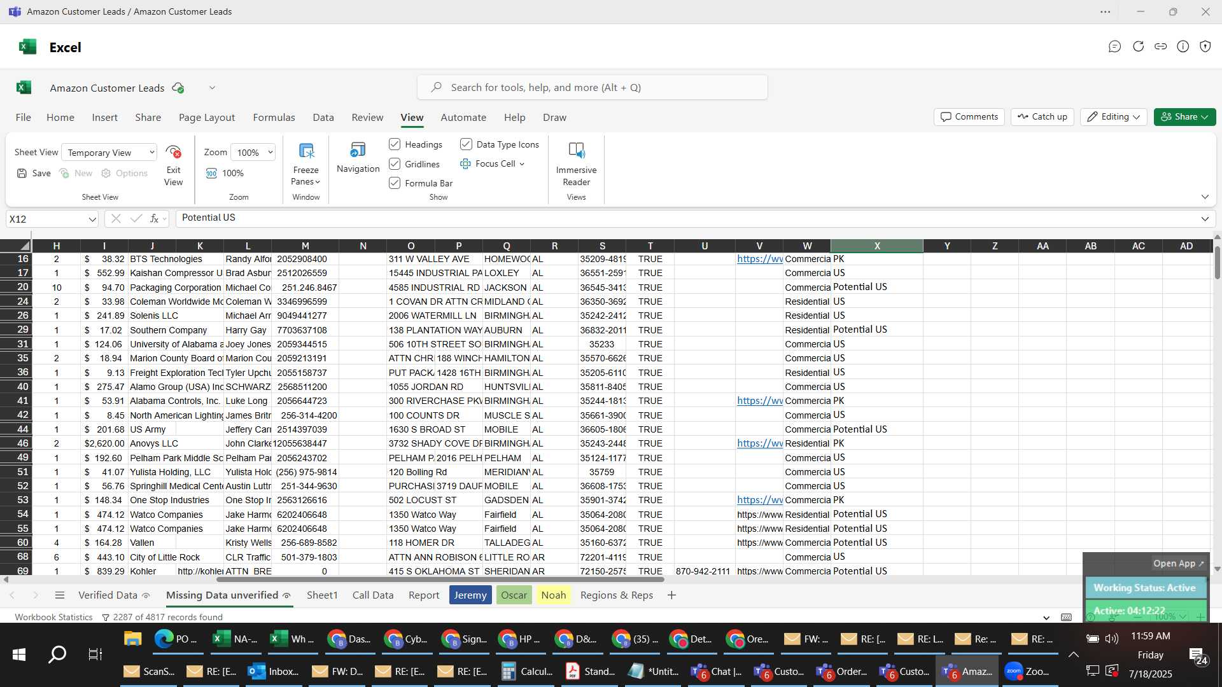Open hyperlink in row 46
Image resolution: width=1222 pixels, height=687 pixels.
click(x=759, y=443)
